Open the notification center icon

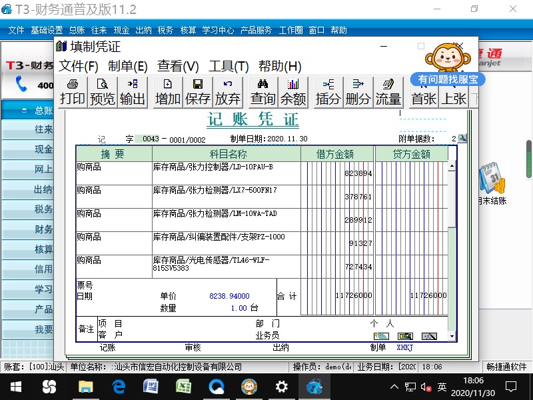click(511, 387)
